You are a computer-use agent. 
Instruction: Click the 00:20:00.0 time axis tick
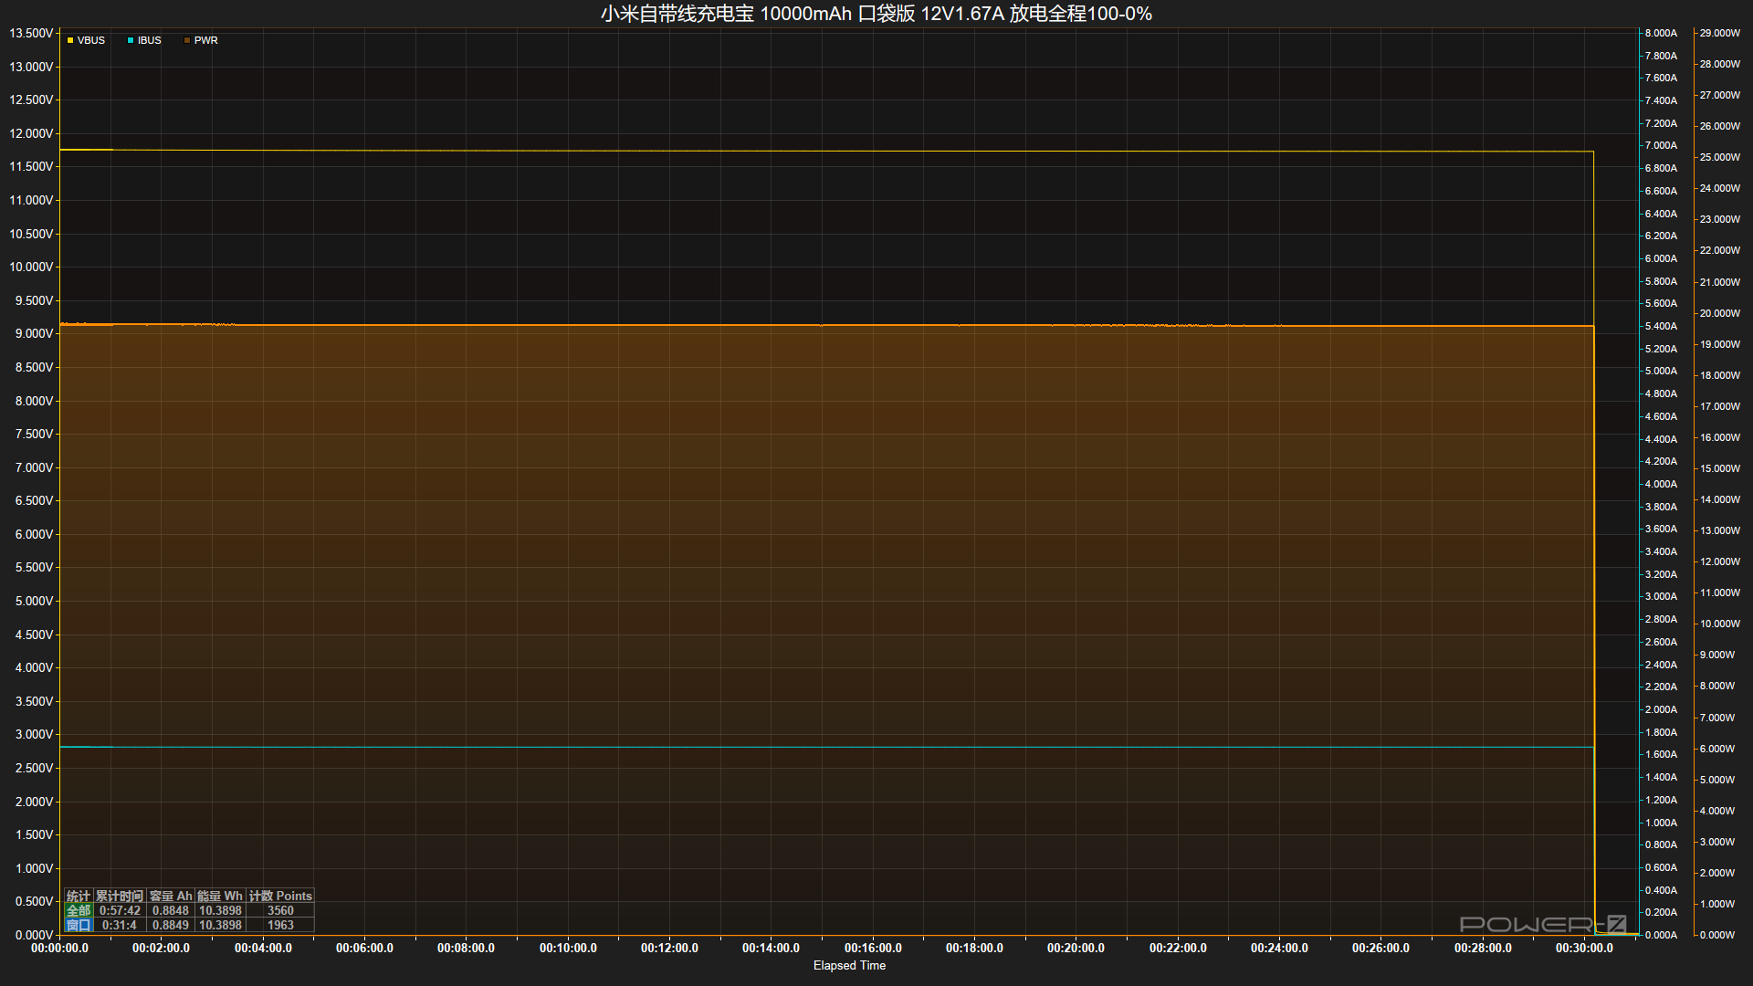coord(1076,948)
